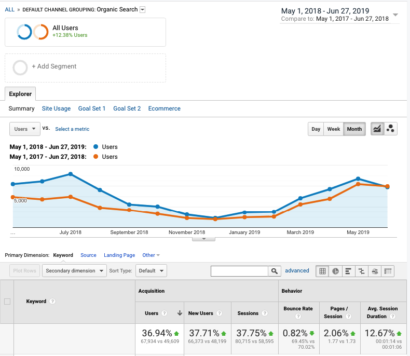Image resolution: width=410 pixels, height=356 pixels.
Task: Choose performance bar view icon
Action: point(349,271)
